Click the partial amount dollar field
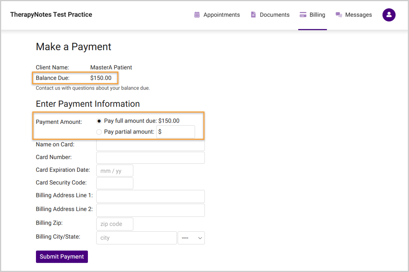Image resolution: width=409 pixels, height=272 pixels. click(x=176, y=132)
